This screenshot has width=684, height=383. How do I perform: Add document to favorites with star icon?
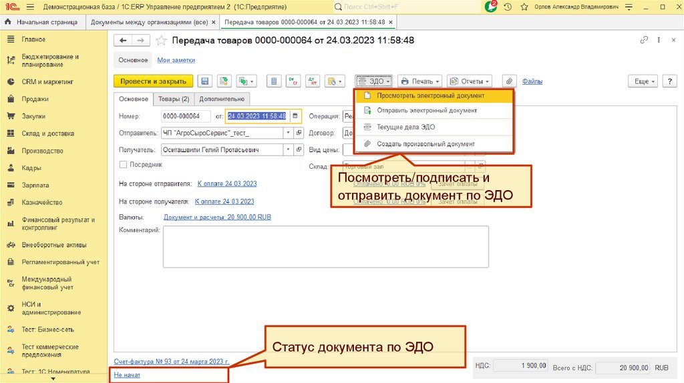161,41
